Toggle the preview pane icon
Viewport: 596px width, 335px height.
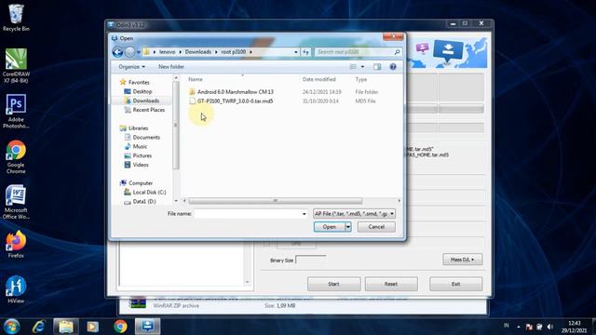point(377,67)
